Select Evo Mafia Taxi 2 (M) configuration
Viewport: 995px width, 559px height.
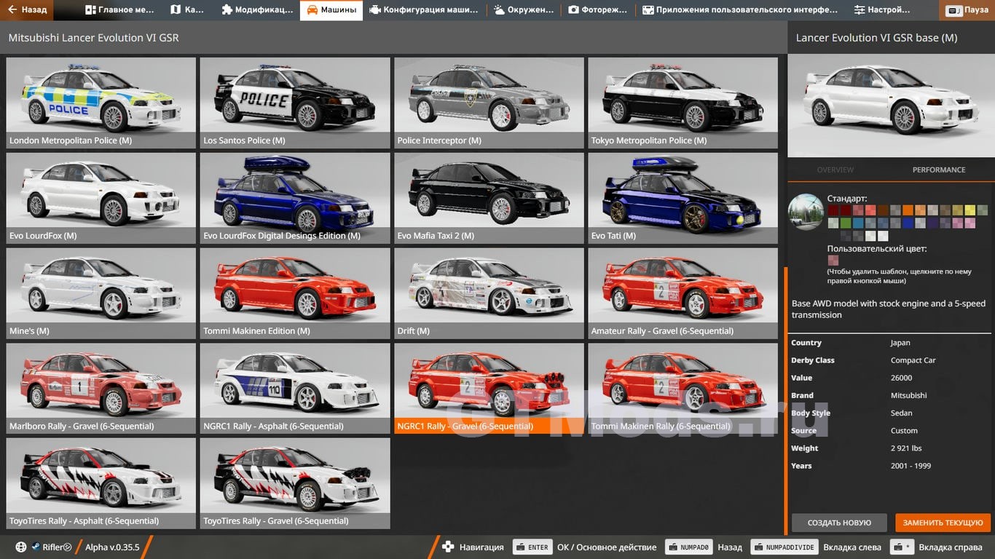tap(489, 198)
